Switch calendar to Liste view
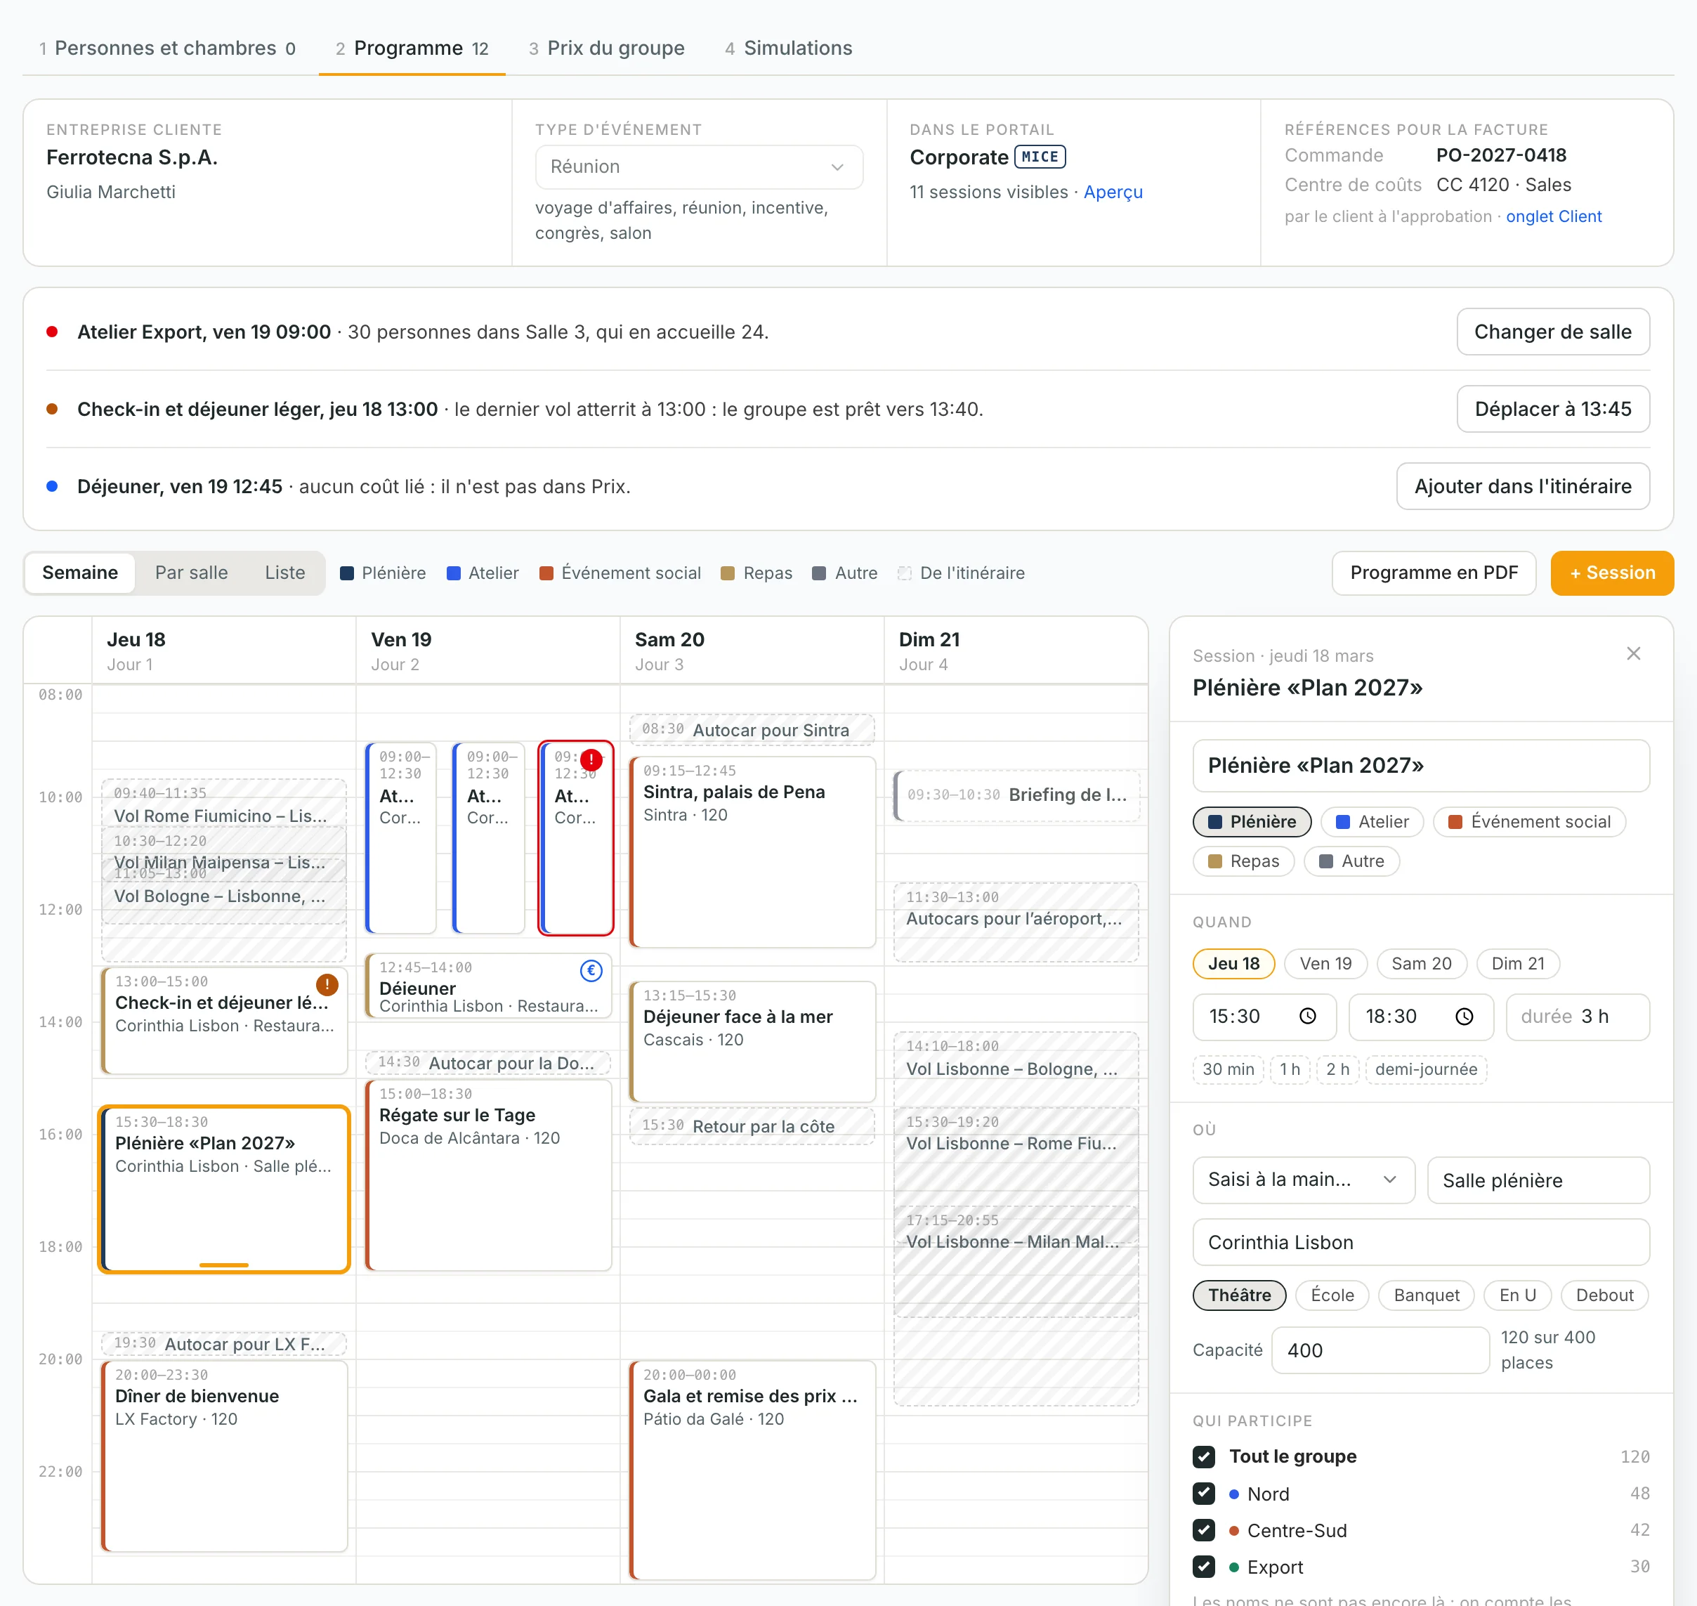Screen dimensions: 1697x1606 (285, 573)
